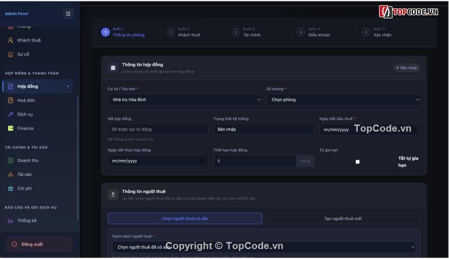Click step 3 circle for Tài chính
The height and width of the screenshot is (259, 449).
236,32
